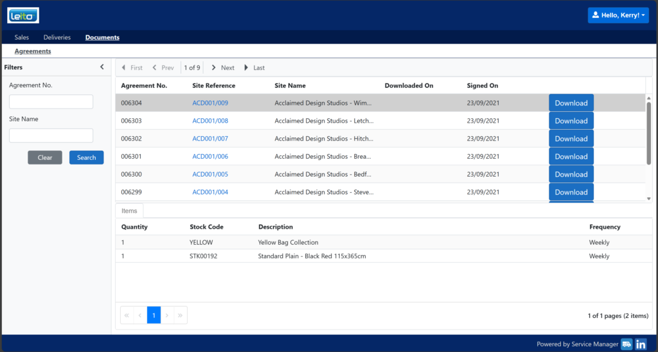Viewport: 658px width, 352px height.
Task: Click the Leita logo
Action: 23,15
